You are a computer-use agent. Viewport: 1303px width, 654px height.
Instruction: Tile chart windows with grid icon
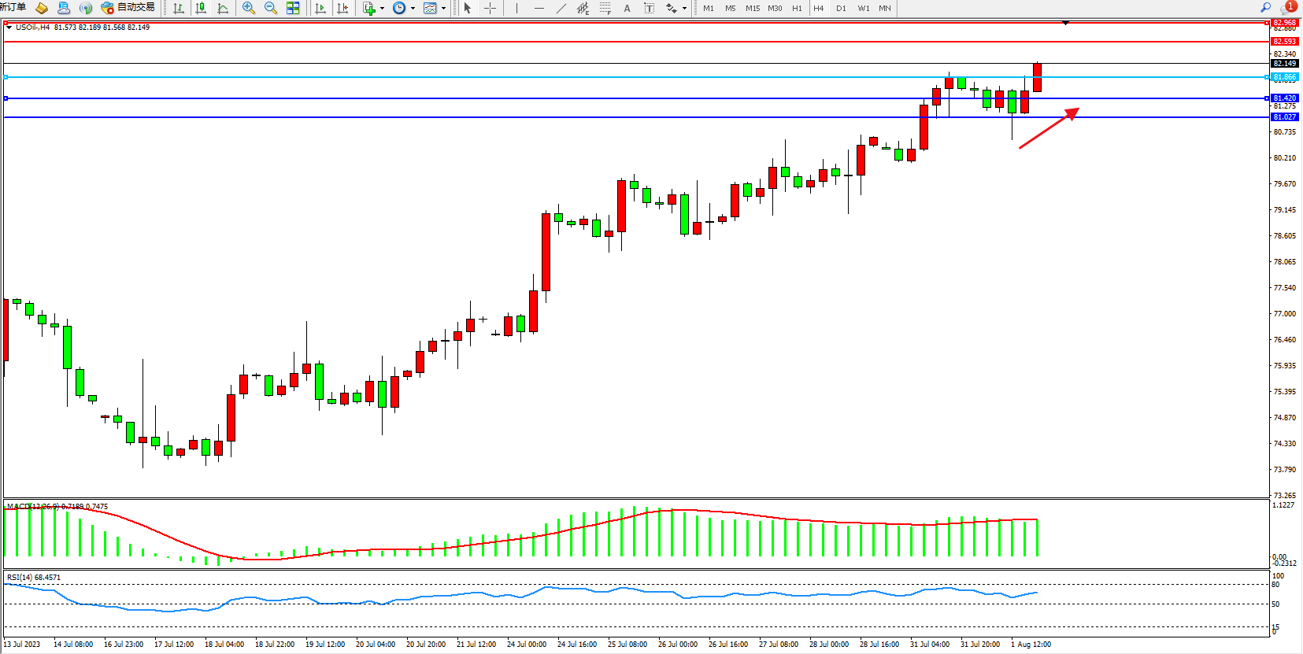click(293, 8)
